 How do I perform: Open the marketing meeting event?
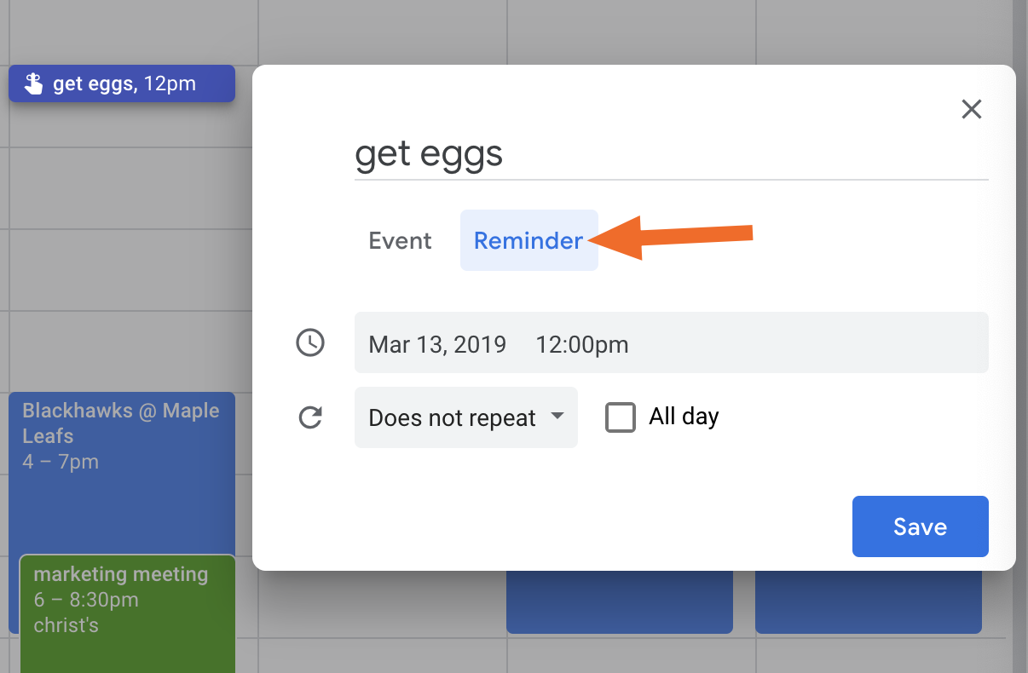(127, 613)
